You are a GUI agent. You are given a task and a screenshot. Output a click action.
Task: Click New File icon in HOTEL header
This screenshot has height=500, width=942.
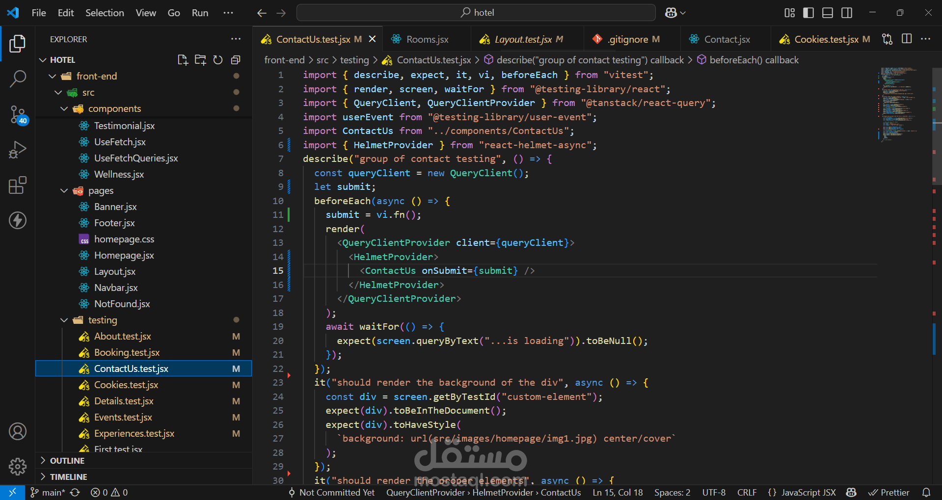click(x=183, y=60)
